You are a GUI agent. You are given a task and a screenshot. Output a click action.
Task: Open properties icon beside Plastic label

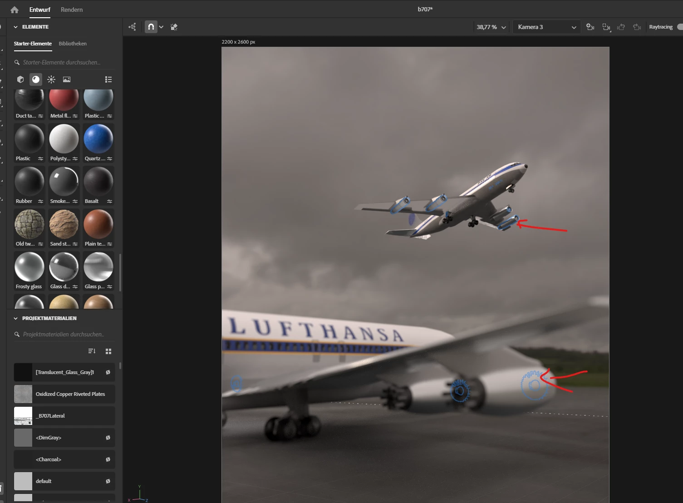pyautogui.click(x=41, y=159)
